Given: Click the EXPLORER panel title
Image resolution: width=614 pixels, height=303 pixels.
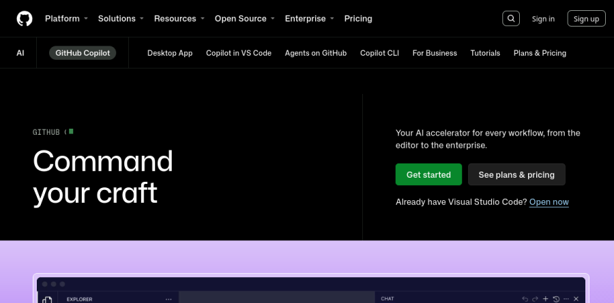Looking at the screenshot, I should pyautogui.click(x=80, y=299).
